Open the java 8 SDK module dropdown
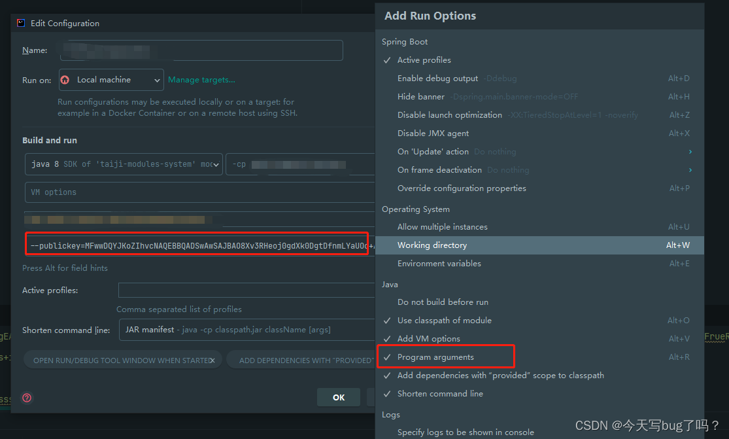729x439 pixels. pyautogui.click(x=124, y=164)
